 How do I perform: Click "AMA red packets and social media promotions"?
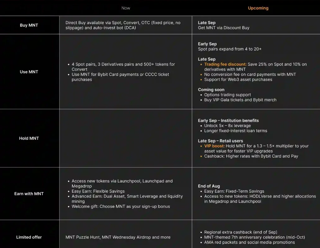coord(249,242)
